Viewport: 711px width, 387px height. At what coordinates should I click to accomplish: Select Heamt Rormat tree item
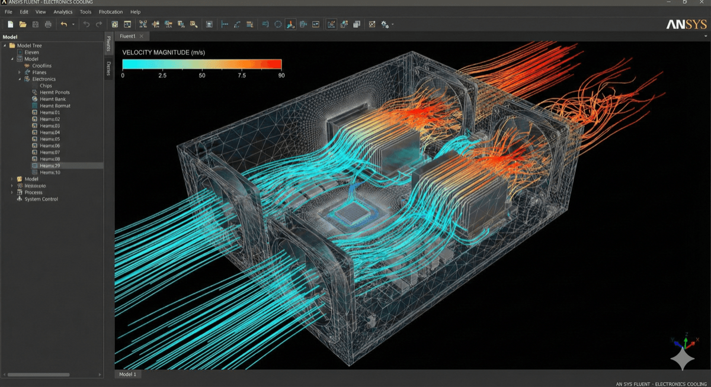(x=55, y=106)
